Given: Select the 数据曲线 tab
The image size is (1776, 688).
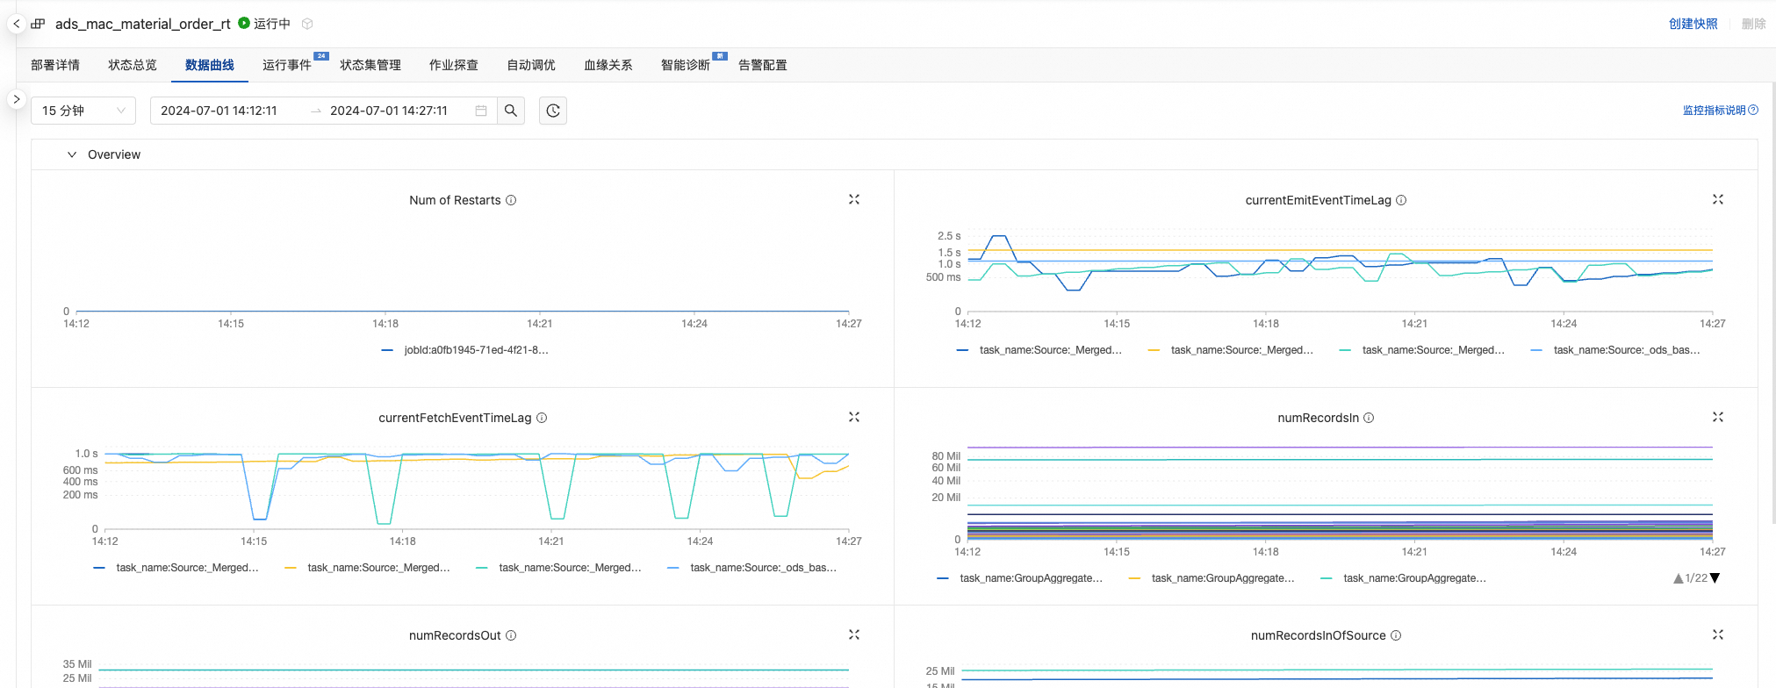Looking at the screenshot, I should point(210,65).
